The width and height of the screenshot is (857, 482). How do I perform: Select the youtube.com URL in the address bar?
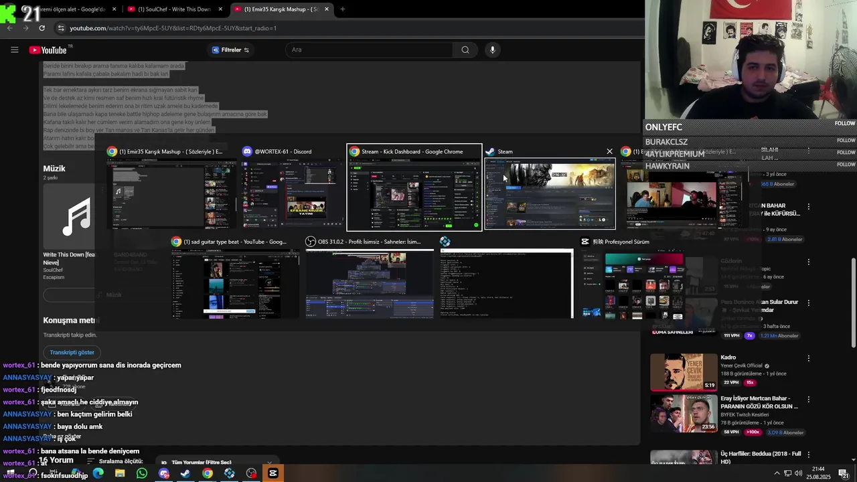[x=173, y=28]
